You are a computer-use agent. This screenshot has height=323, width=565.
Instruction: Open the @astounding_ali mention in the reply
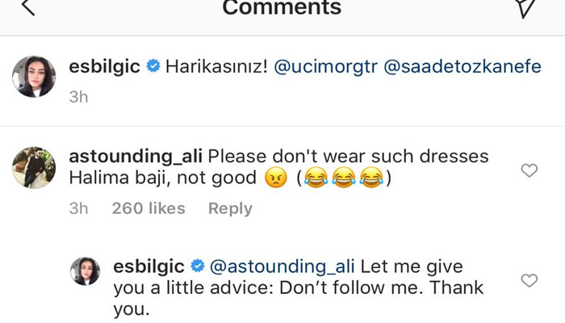pos(282,265)
